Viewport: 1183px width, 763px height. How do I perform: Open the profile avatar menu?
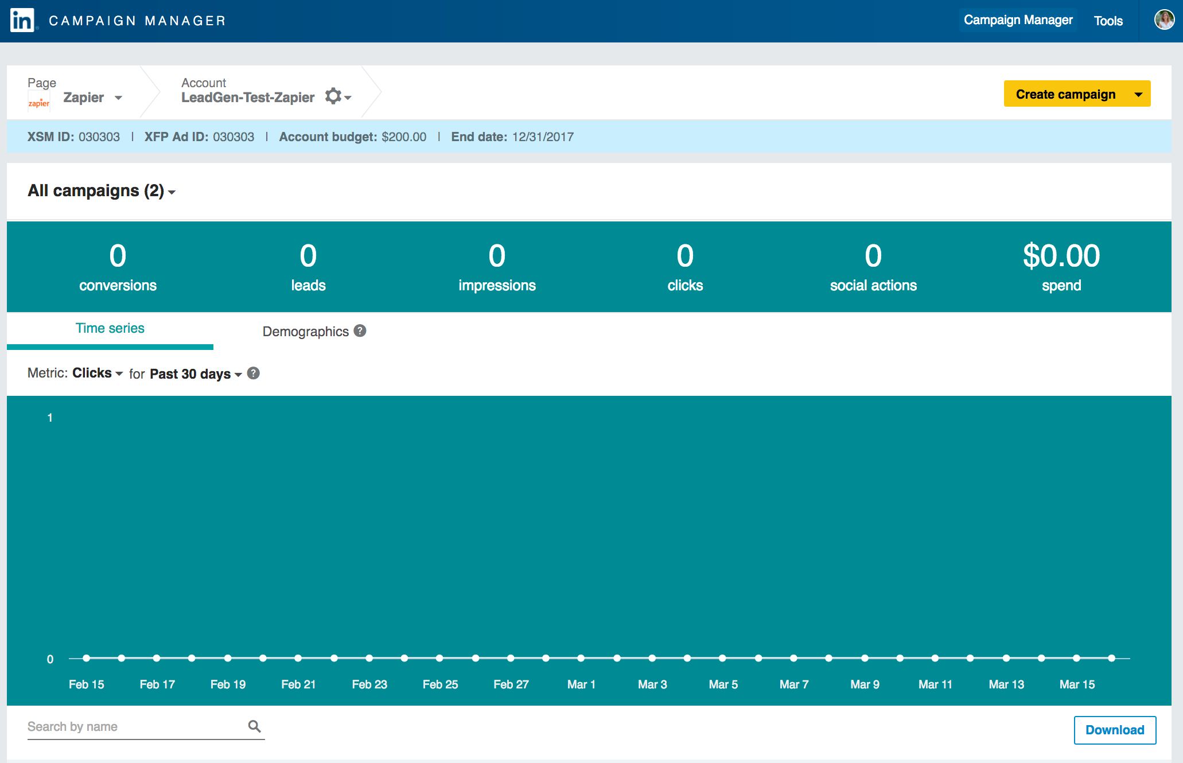pyautogui.click(x=1163, y=20)
